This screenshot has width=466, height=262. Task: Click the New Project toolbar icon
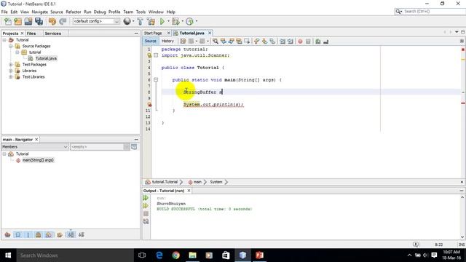point(17,21)
